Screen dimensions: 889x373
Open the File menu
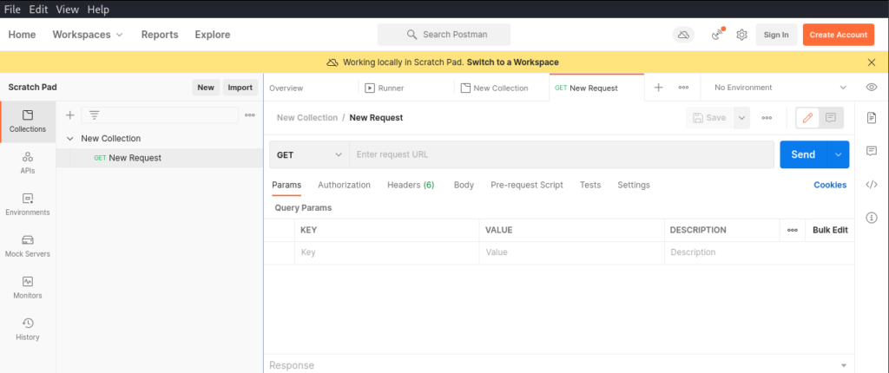pos(12,10)
